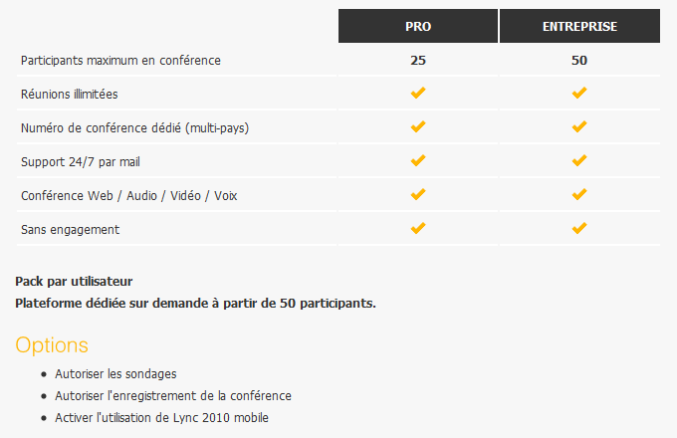Click the Options heading
Image resolution: width=677 pixels, height=438 pixels.
tap(52, 345)
